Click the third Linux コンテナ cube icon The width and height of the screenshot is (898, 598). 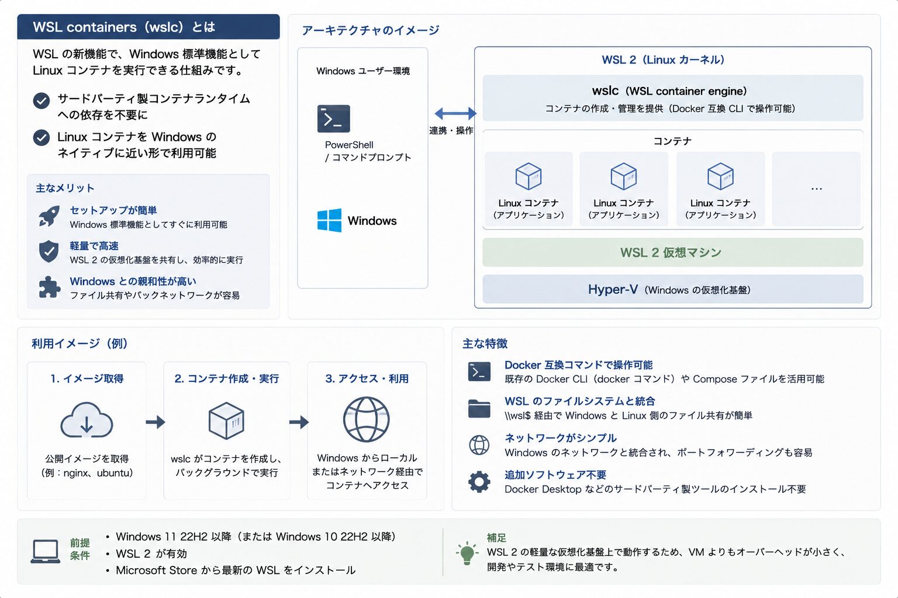point(720,176)
